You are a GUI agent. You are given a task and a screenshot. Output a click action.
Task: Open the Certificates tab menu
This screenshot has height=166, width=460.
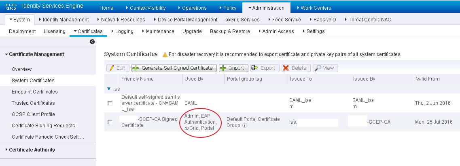[x=88, y=31]
